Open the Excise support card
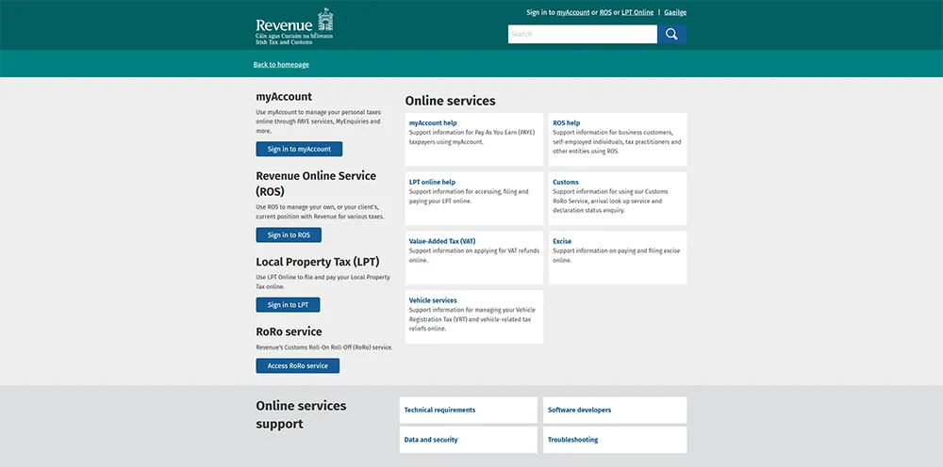 click(618, 258)
